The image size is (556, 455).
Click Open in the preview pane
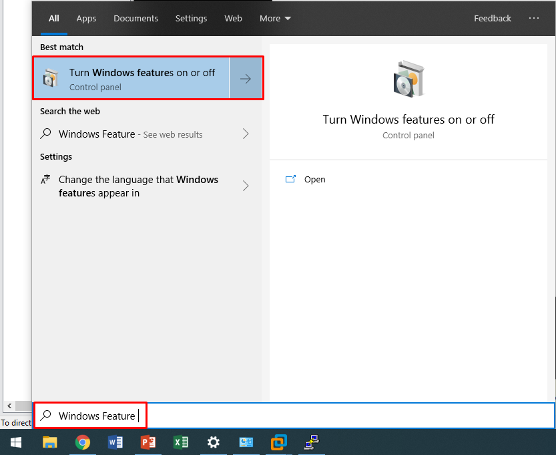pos(314,180)
